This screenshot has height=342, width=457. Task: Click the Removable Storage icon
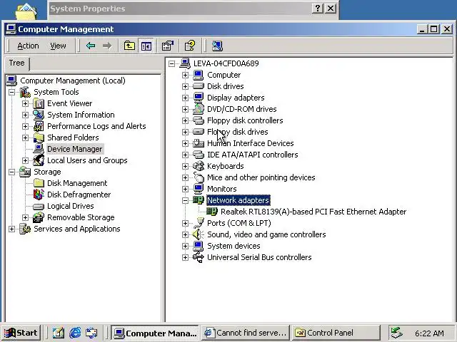[x=39, y=217]
